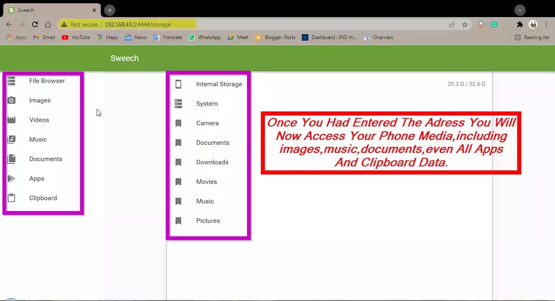This screenshot has height=301, width=555.
Task: Click the Sweech header title
Action: [124, 58]
